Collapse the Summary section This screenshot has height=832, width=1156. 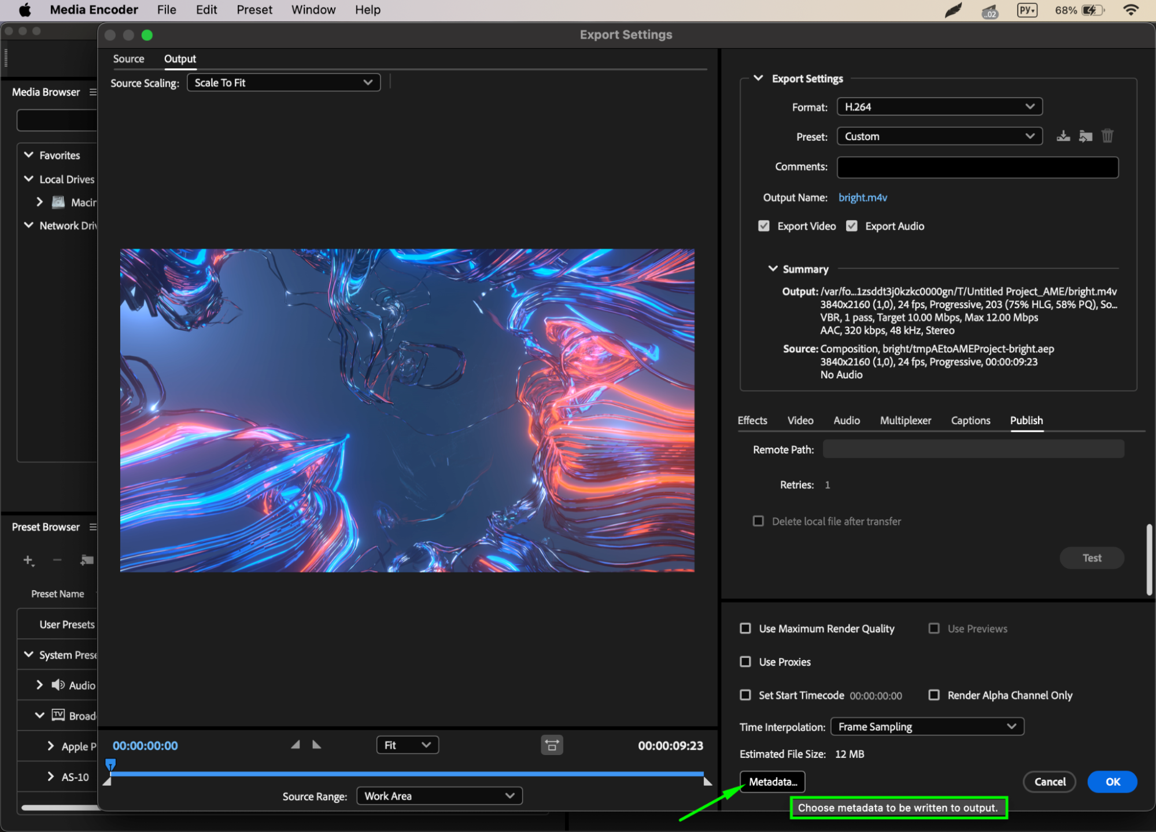773,269
